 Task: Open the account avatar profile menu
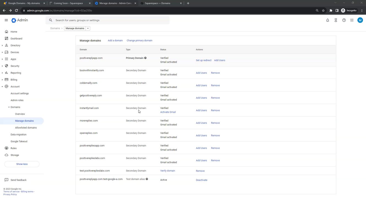360,20
